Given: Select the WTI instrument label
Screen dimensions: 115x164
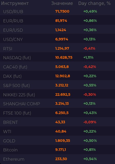Looking at the screenshot, I should (x=7, y=132).
